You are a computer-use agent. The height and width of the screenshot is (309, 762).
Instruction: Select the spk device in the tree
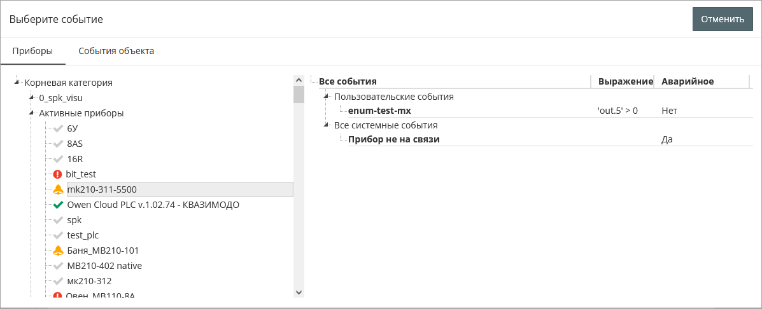(74, 220)
